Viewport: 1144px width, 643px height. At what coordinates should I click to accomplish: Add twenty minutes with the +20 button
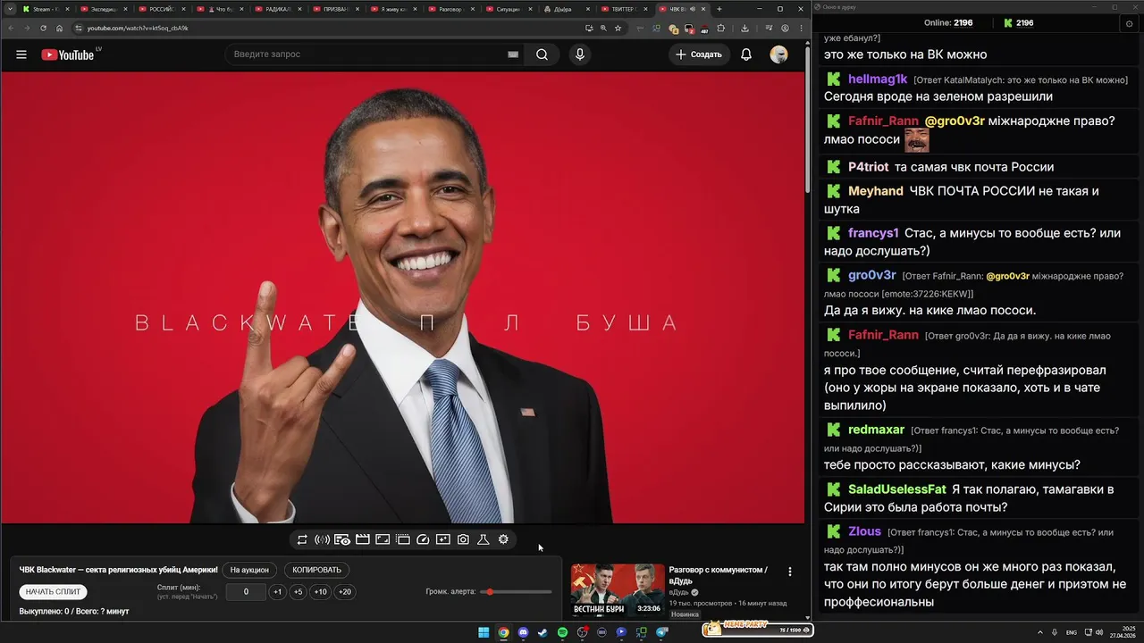(344, 591)
